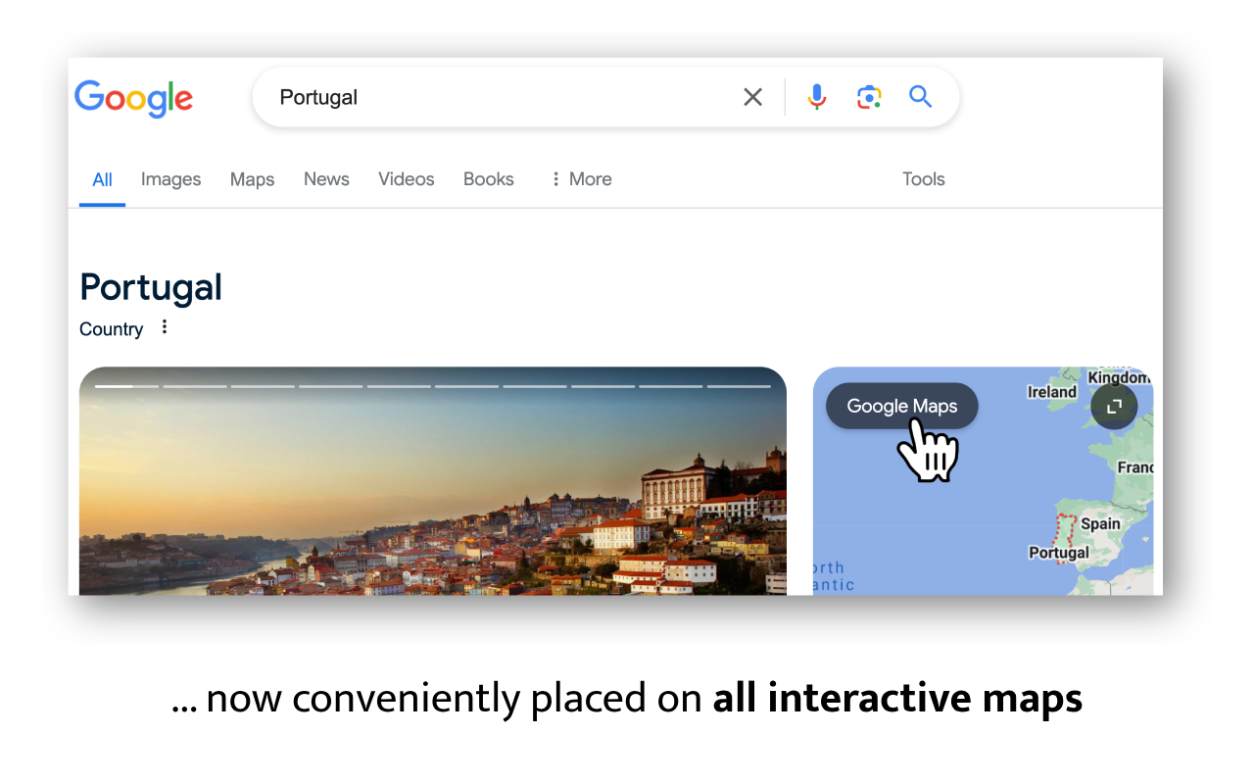The width and height of the screenshot is (1254, 784).
Task: Submit search with the magnifying glass icon
Action: (920, 96)
